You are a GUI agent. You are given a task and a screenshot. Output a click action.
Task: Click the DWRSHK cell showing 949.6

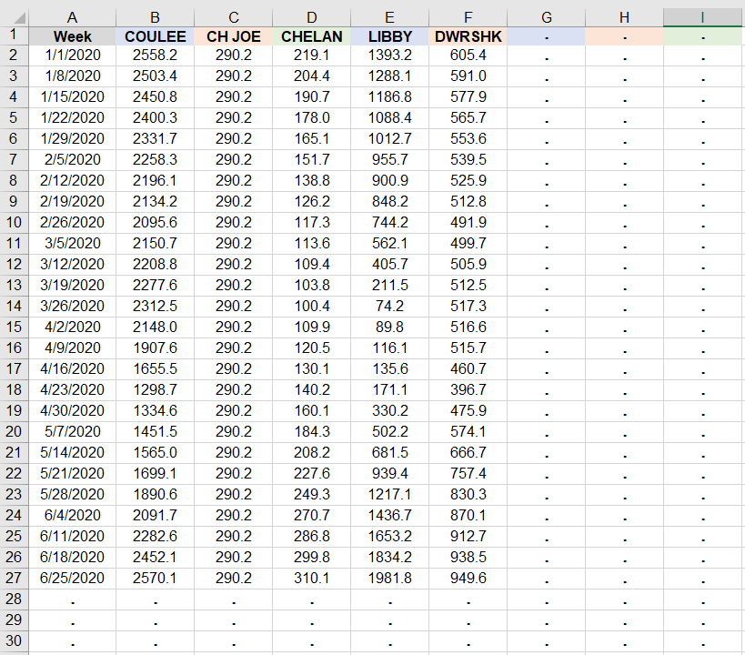tap(468, 578)
